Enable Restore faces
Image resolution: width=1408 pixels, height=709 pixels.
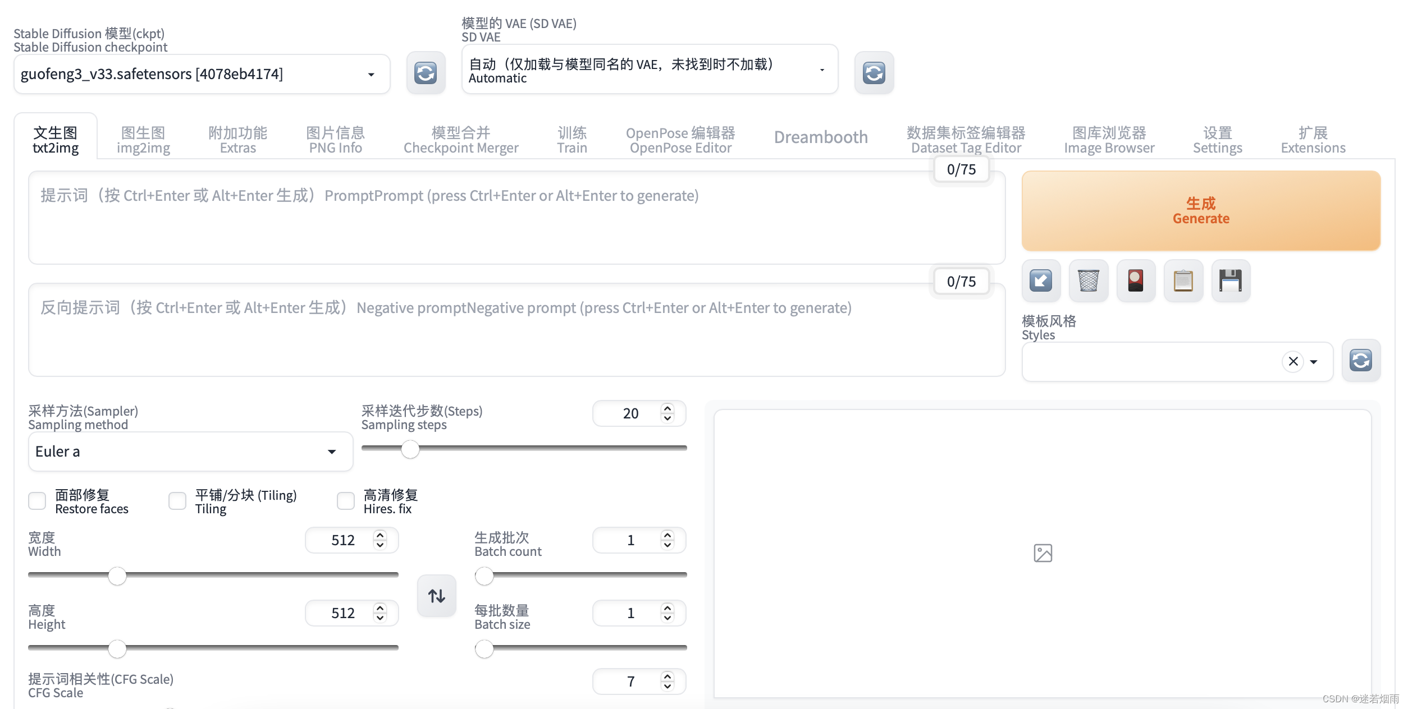click(x=37, y=501)
